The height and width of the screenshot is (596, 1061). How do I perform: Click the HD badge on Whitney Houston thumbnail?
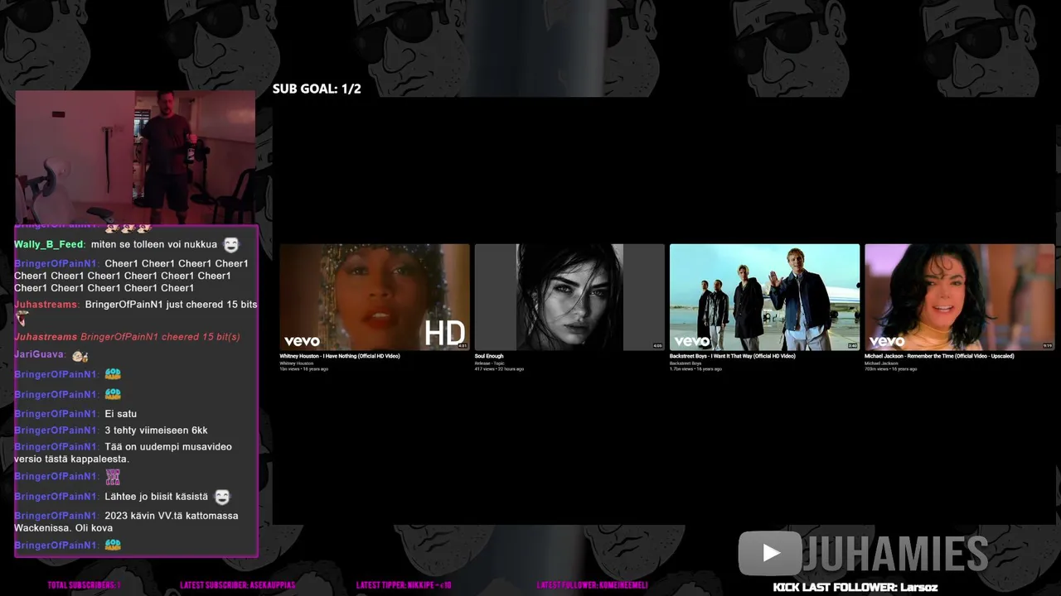coord(444,334)
